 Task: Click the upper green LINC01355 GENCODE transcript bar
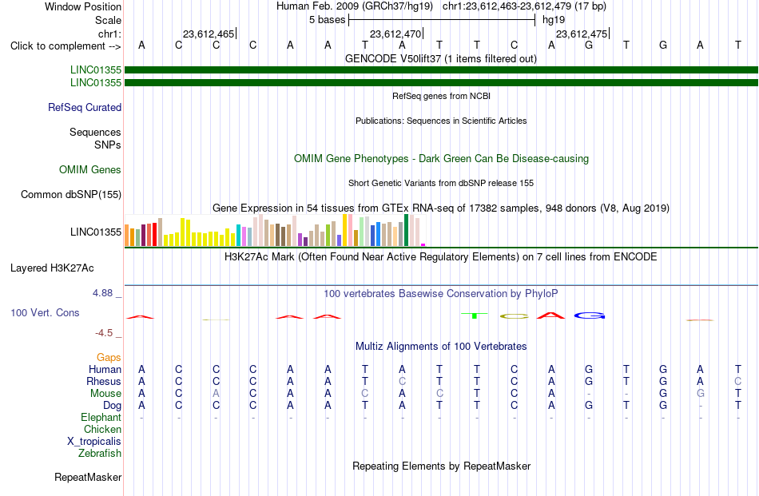[441, 70]
